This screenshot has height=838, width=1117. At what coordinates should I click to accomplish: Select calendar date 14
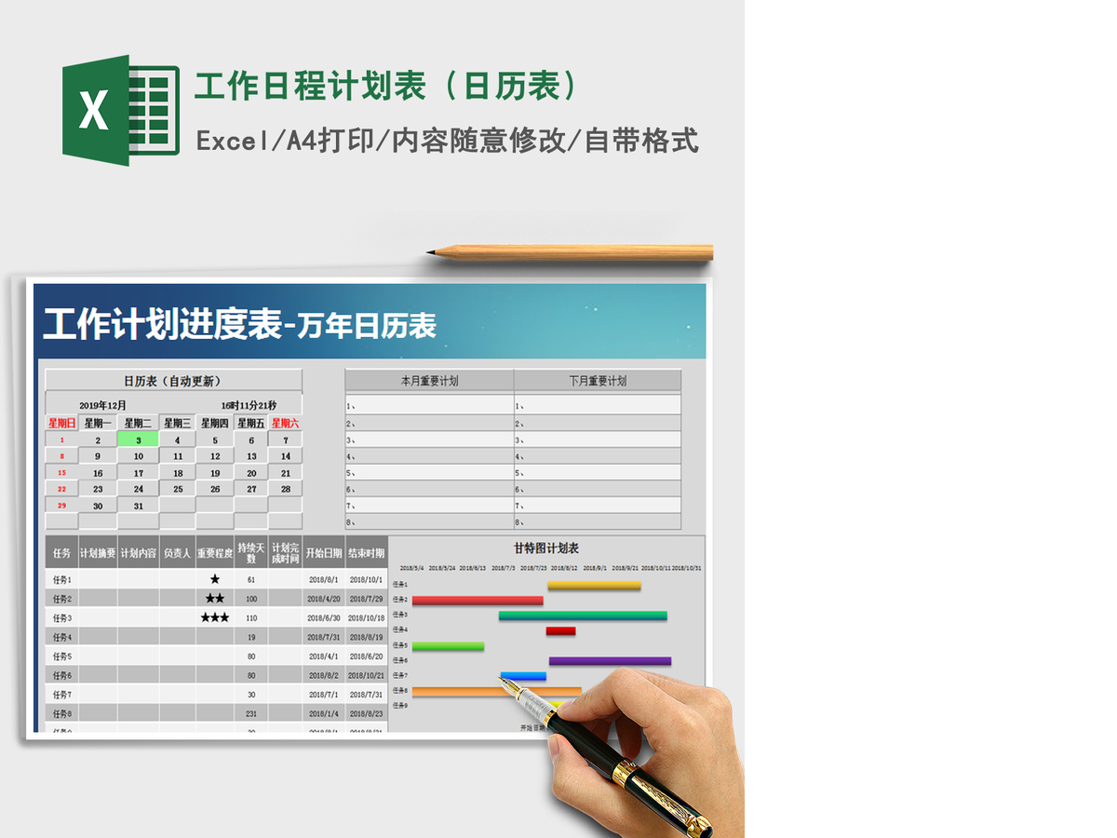tap(286, 456)
